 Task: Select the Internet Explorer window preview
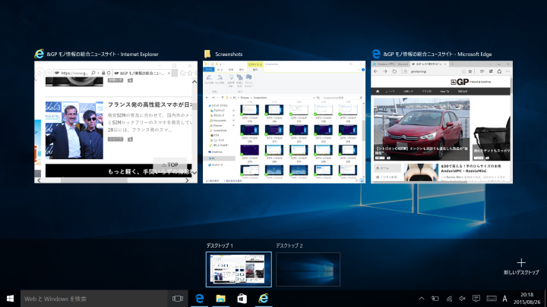[x=116, y=122]
